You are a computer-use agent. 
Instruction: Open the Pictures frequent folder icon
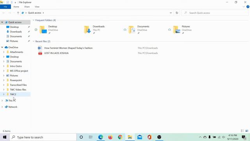click(x=177, y=30)
